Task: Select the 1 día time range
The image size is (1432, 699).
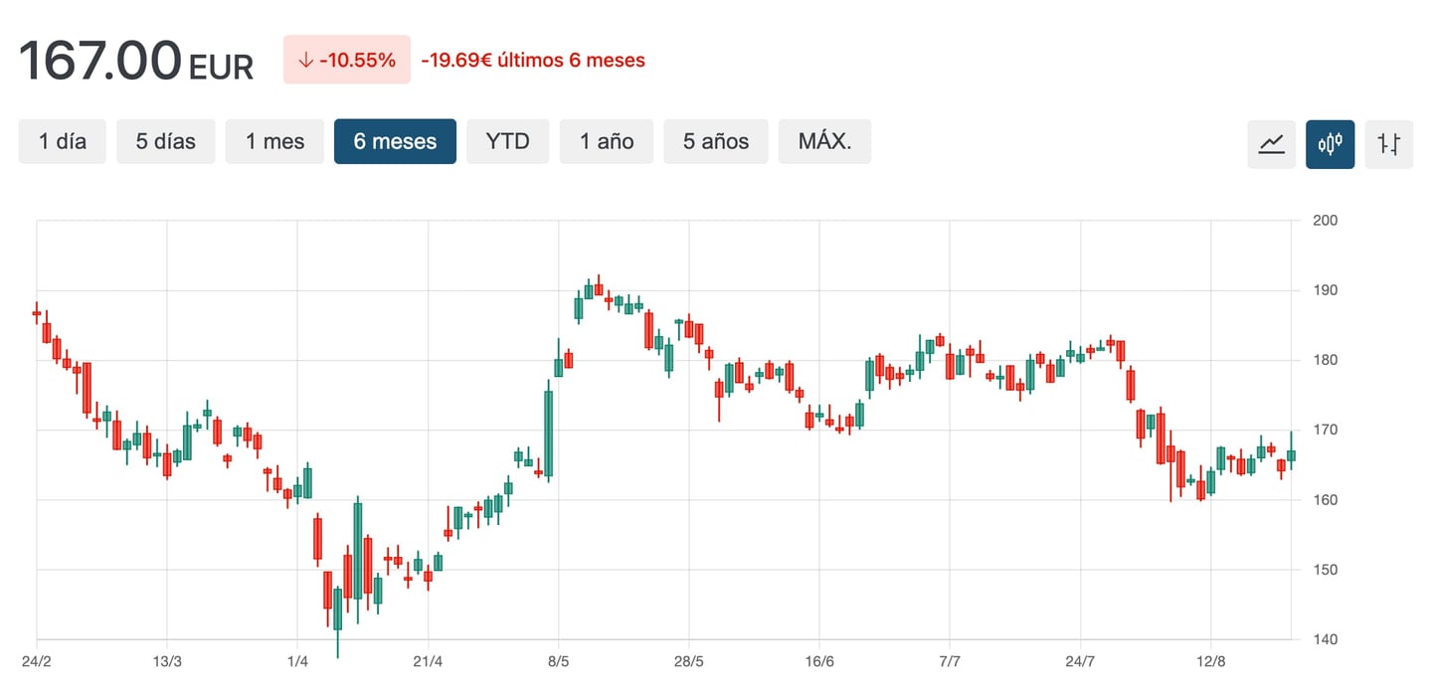Action: click(x=63, y=141)
